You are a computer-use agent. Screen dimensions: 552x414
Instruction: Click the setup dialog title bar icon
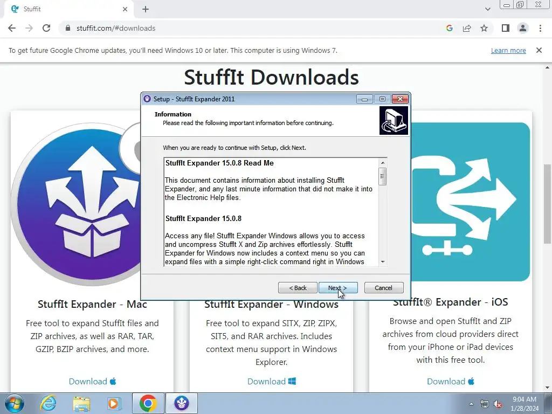[x=147, y=99]
